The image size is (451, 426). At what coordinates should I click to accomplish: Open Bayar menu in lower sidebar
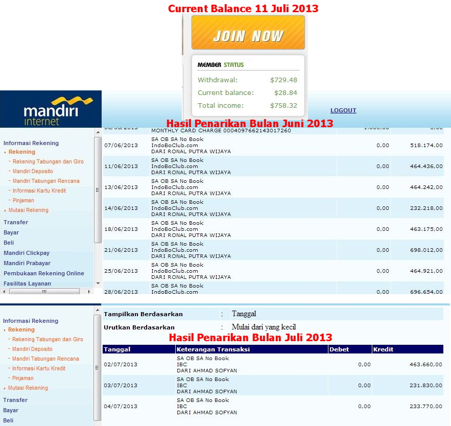point(11,410)
